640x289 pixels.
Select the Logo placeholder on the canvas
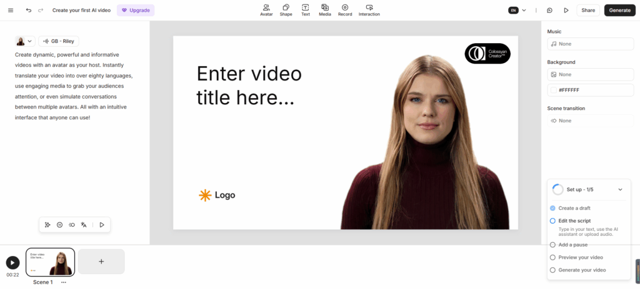coord(217,195)
